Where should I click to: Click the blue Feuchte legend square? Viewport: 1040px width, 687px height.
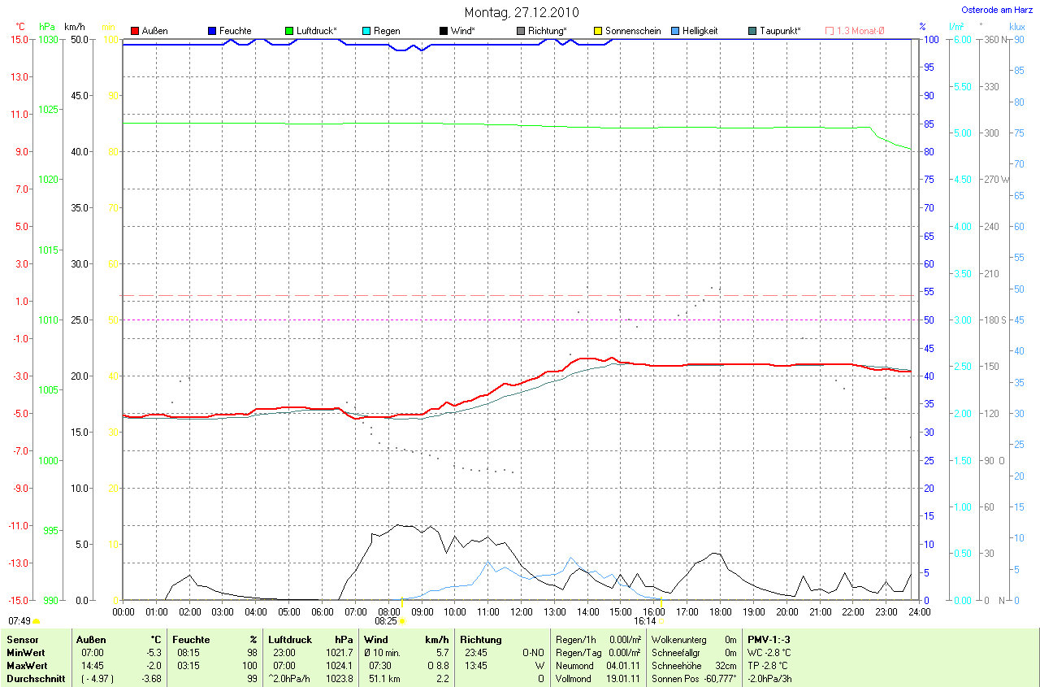tap(212, 31)
